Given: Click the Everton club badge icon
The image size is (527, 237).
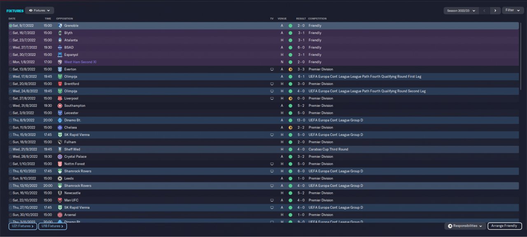Looking at the screenshot, I should [60, 69].
